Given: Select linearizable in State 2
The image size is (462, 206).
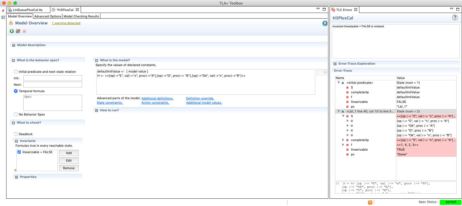Looking at the screenshot, I should [359, 150].
